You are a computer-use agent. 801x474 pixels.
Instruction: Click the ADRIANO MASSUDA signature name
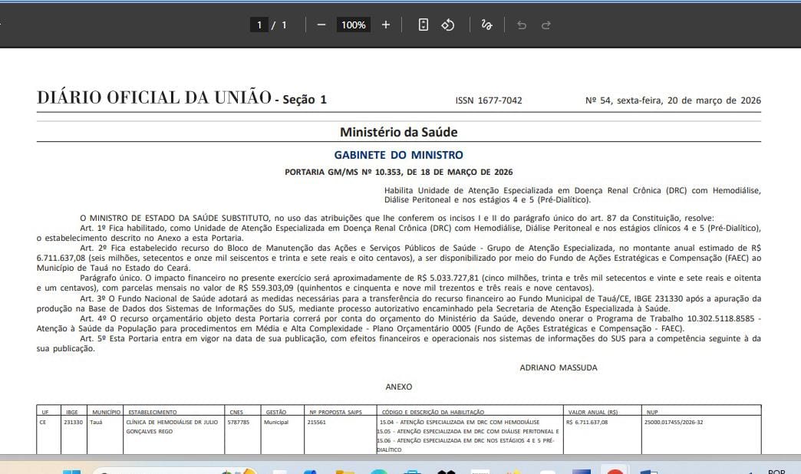coord(558,367)
